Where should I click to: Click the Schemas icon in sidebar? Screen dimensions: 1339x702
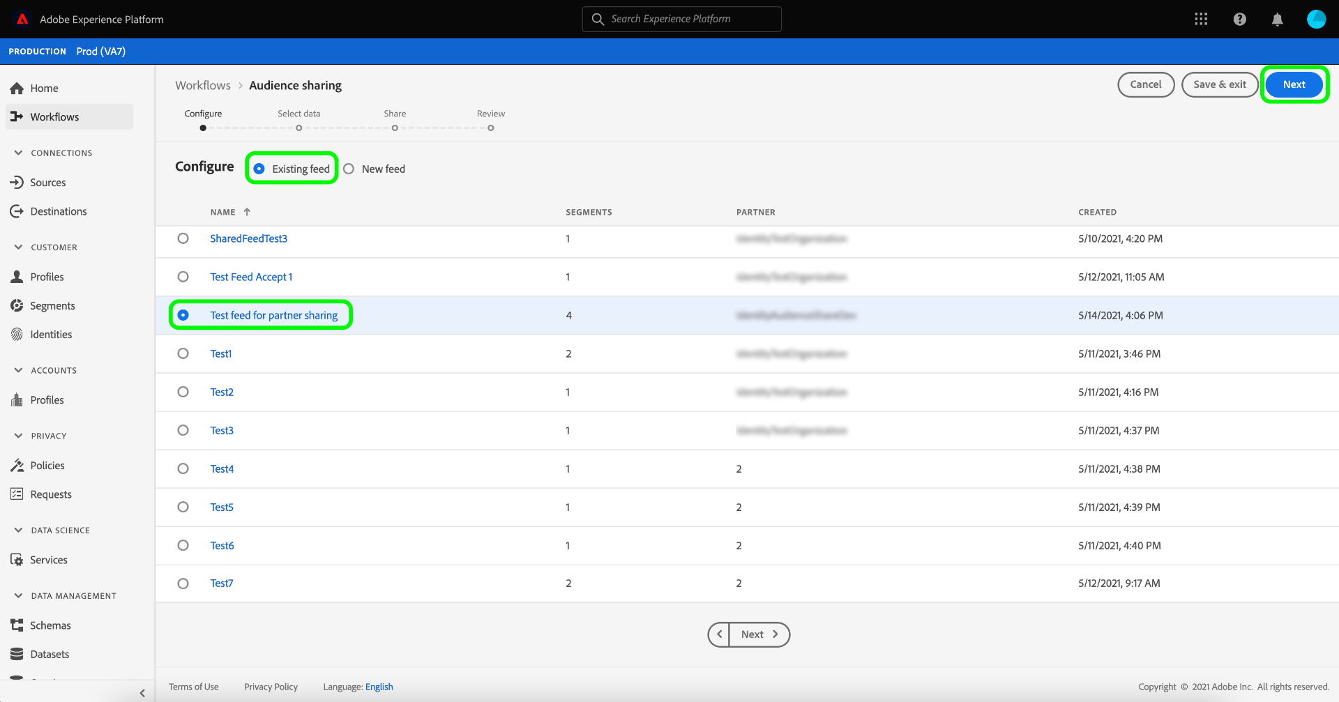coord(17,625)
